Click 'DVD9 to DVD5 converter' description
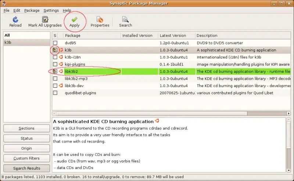This screenshot has width=294, height=181. [220, 43]
